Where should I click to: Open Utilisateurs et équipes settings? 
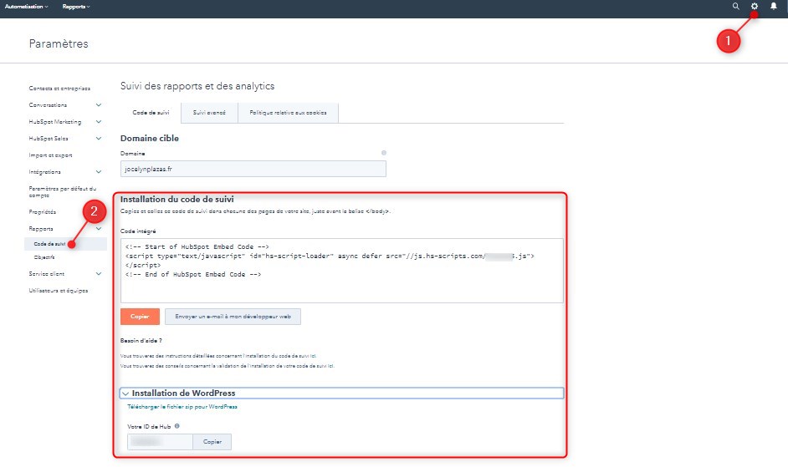pyautogui.click(x=59, y=291)
